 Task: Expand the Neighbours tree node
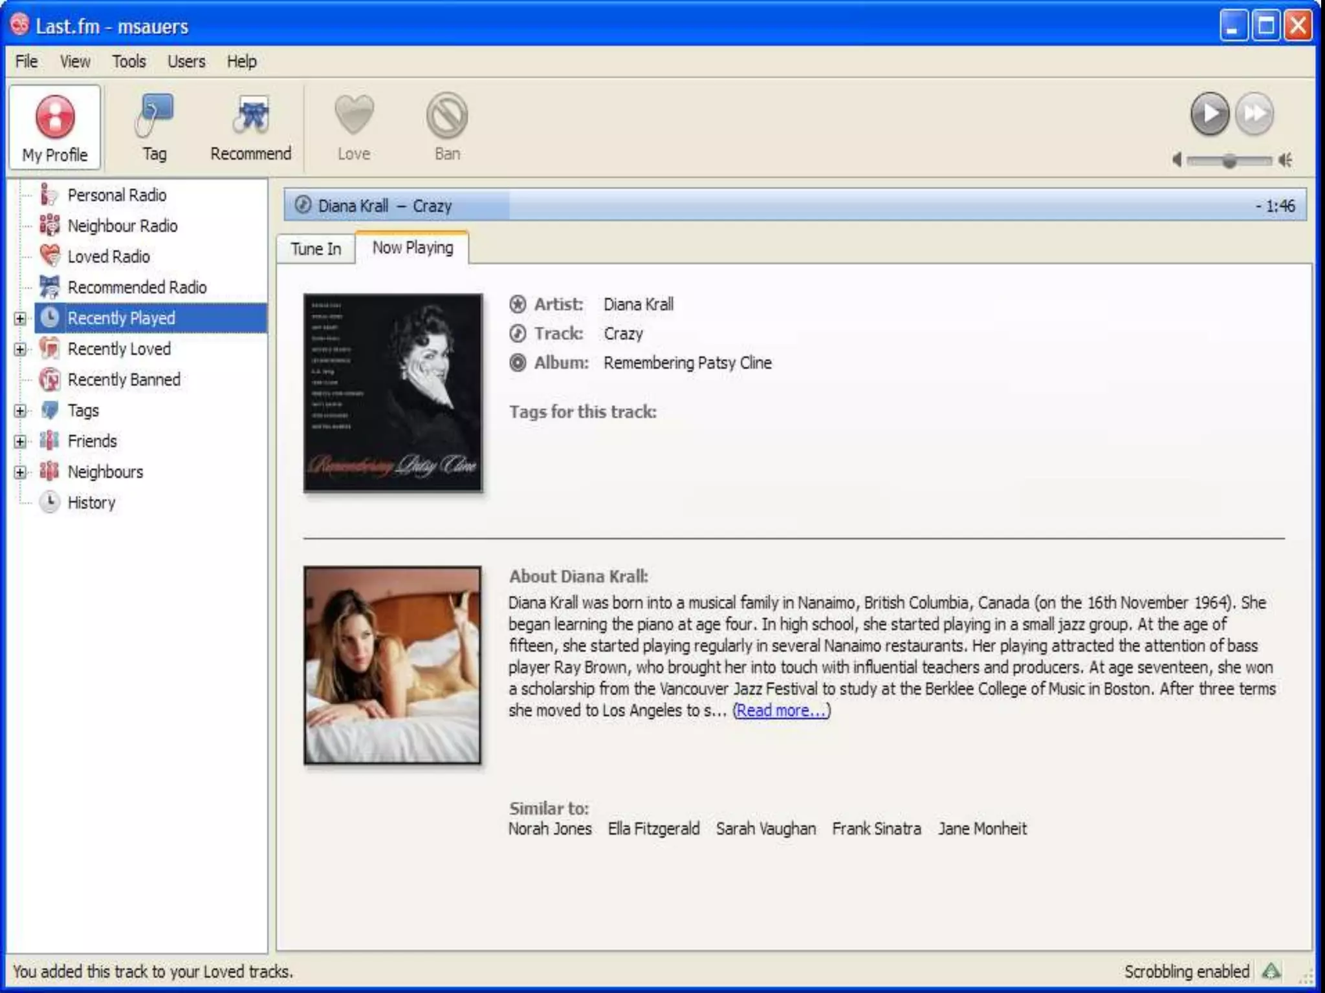click(20, 472)
